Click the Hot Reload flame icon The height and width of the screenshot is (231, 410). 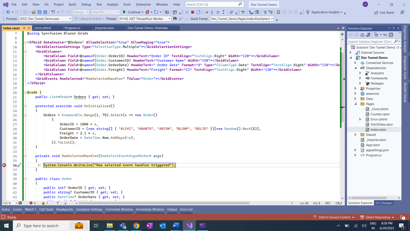click(x=147, y=12)
